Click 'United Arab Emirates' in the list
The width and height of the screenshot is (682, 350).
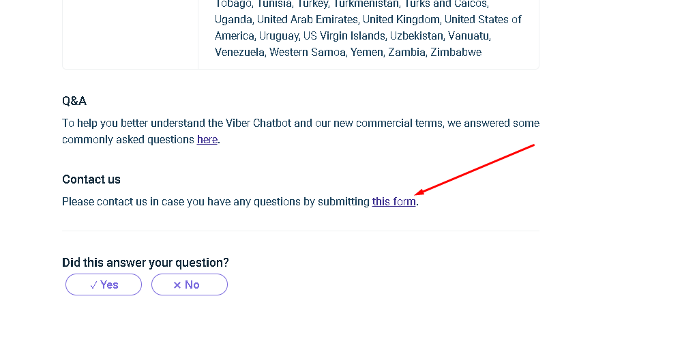coord(308,19)
